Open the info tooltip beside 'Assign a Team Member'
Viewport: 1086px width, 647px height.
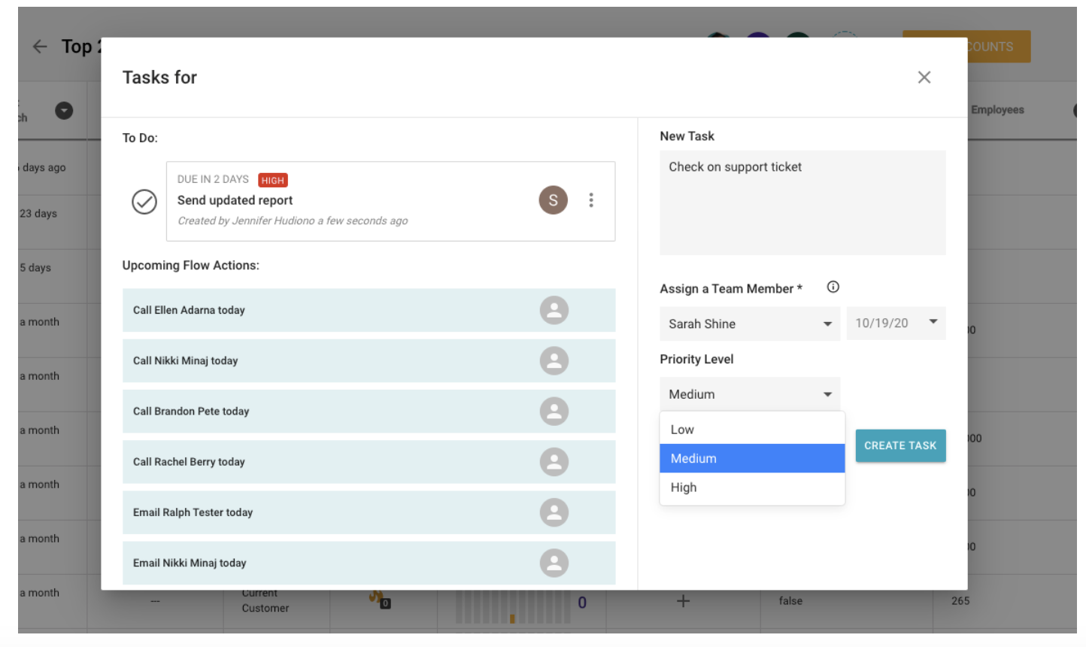pos(833,287)
